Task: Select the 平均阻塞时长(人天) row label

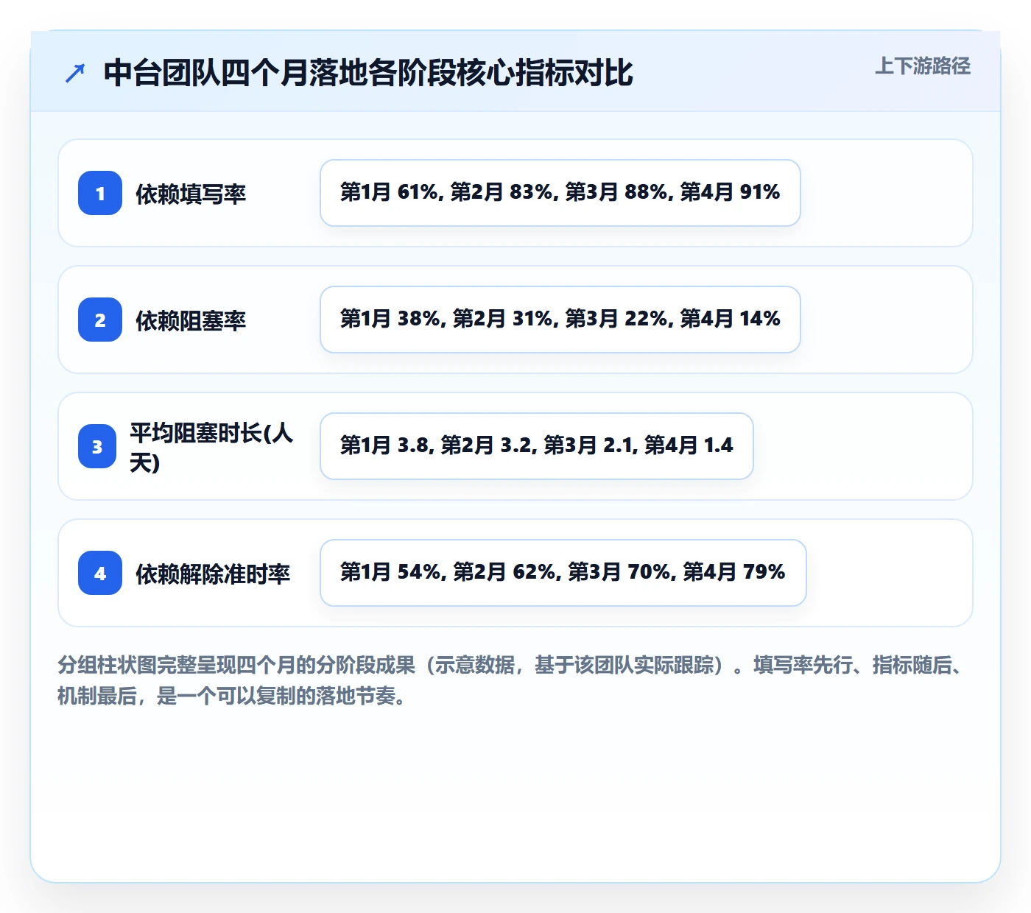Action: click(x=212, y=447)
